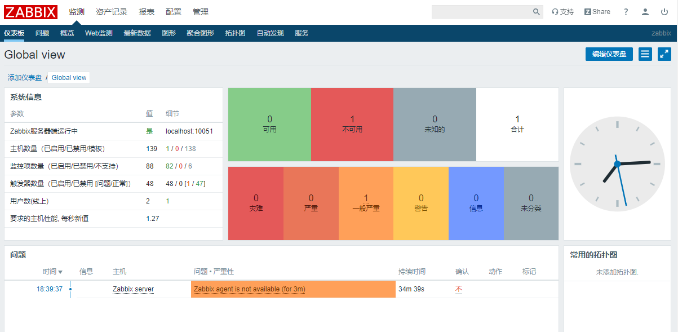The image size is (678, 332).
Task: Click the 未分类 severity tile
Action: click(531, 203)
